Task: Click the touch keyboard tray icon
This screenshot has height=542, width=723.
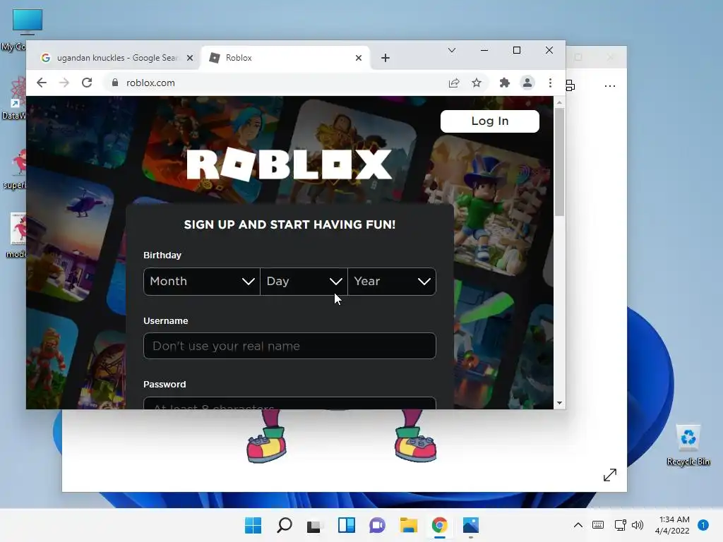Action: (x=598, y=525)
